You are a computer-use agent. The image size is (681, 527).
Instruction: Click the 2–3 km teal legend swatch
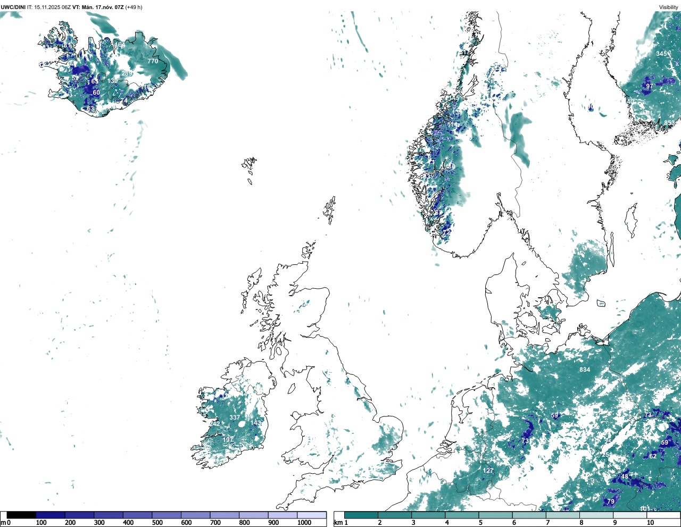pos(395,515)
